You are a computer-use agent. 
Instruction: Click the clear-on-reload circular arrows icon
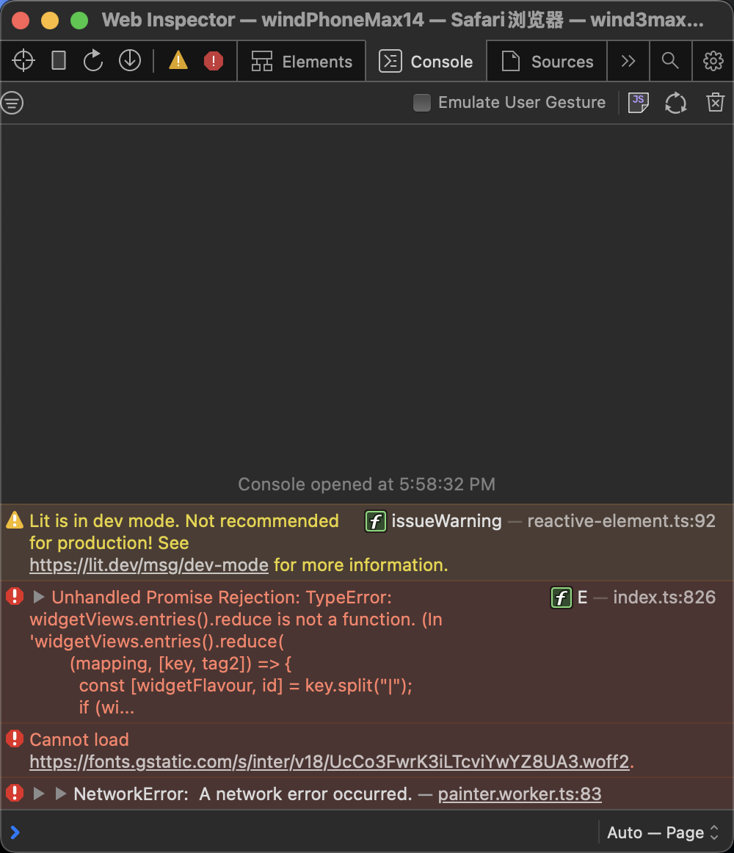pyautogui.click(x=676, y=103)
